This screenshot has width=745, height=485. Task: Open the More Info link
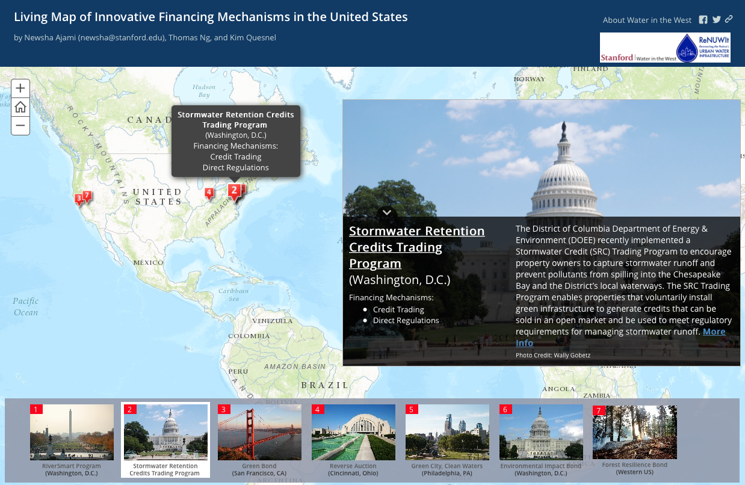[x=714, y=332]
